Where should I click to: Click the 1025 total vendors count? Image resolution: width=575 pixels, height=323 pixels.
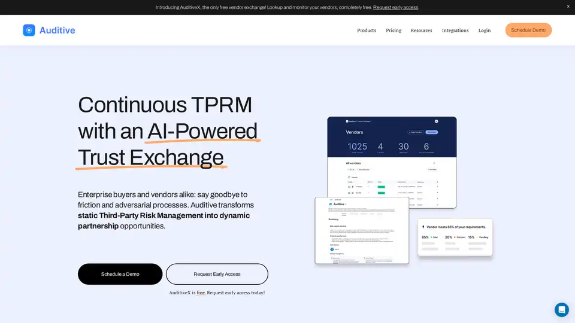(357, 147)
